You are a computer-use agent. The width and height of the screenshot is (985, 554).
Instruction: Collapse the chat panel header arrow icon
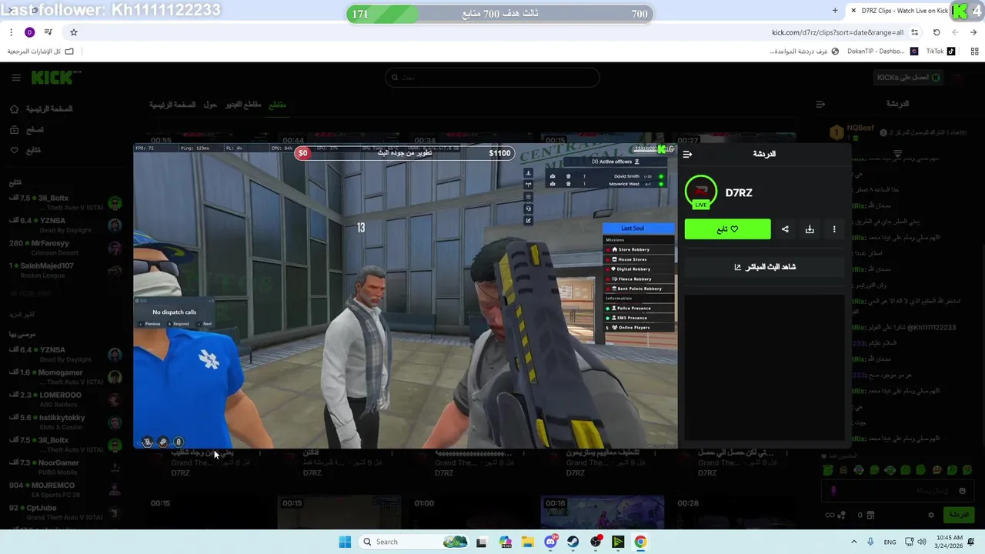(x=820, y=104)
